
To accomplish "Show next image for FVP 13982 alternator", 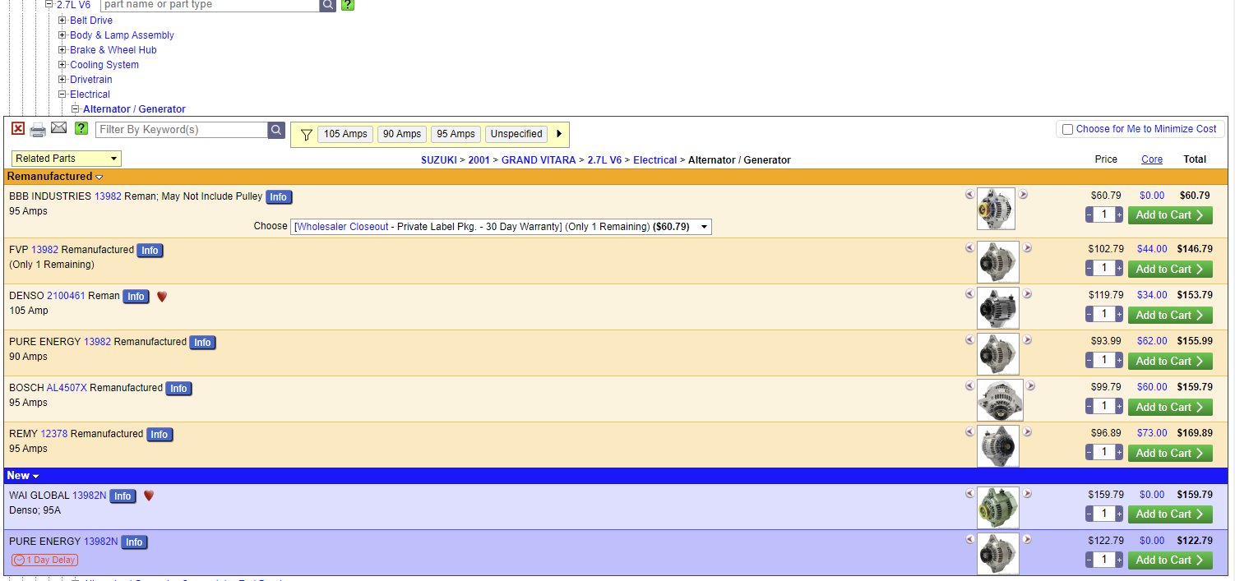I will click(x=1027, y=248).
